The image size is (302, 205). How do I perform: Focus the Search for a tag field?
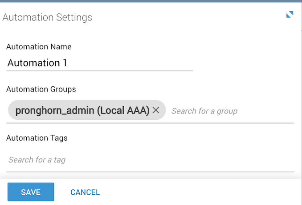tap(150, 160)
